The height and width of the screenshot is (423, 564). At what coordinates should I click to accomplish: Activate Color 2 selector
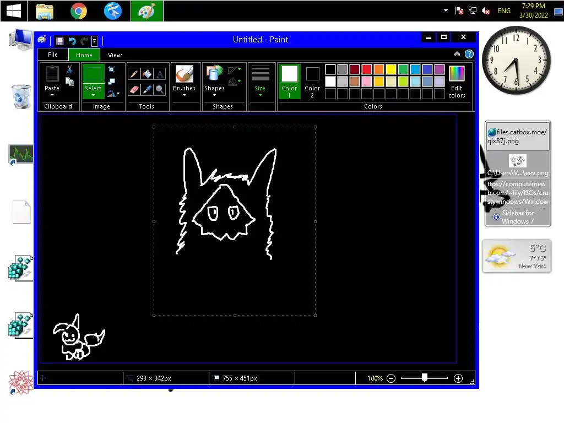point(312,82)
